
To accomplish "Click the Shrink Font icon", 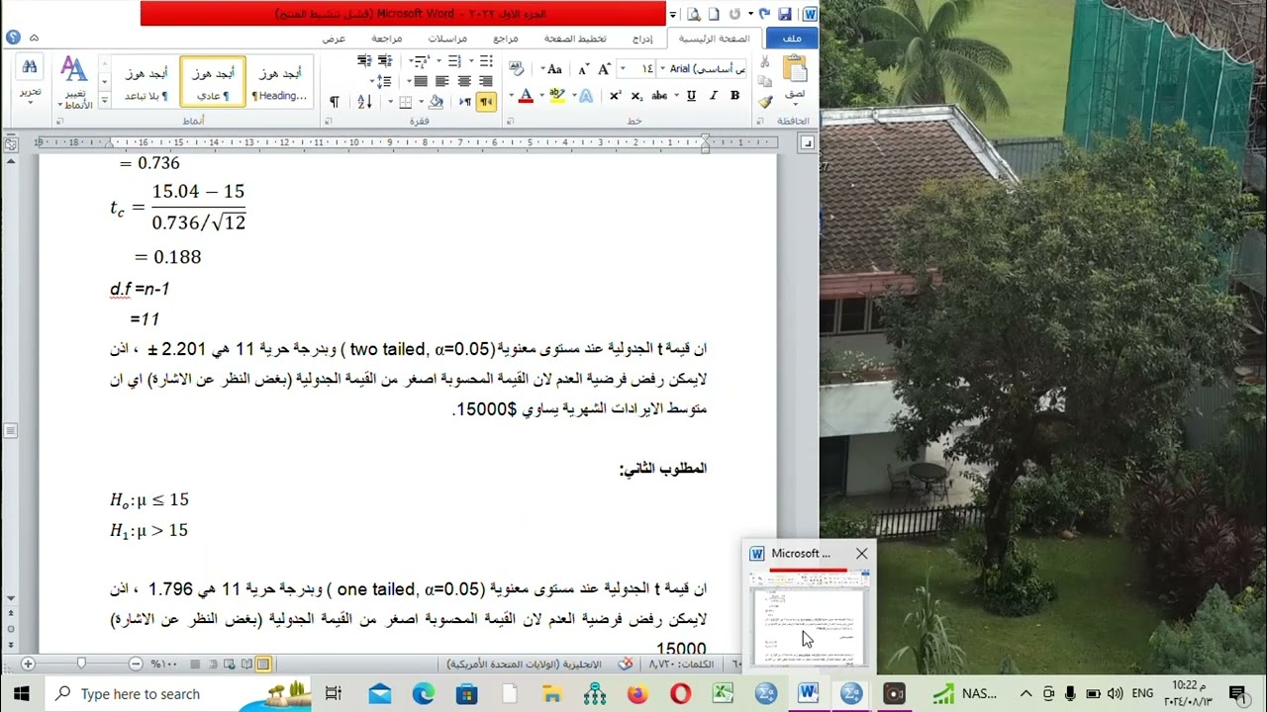I will pos(584,68).
